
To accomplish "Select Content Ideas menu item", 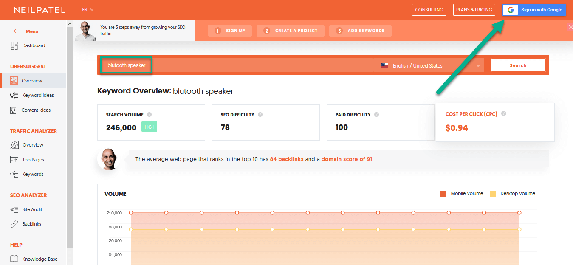I will point(36,110).
